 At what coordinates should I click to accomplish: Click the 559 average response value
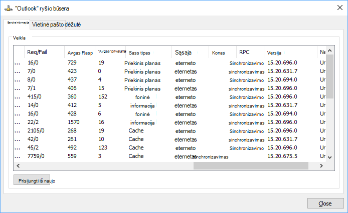point(72,156)
